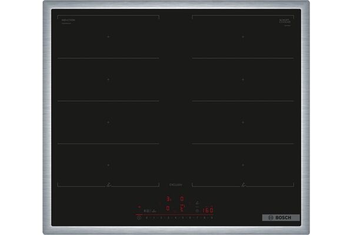Tap the right flex zone link icon
Screen dimensions: 353x235
(242, 186)
